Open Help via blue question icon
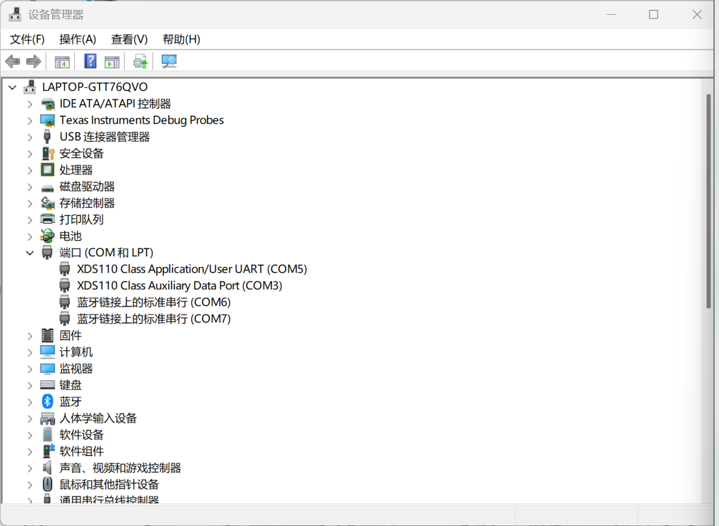This screenshot has height=526, width=719. [x=90, y=61]
